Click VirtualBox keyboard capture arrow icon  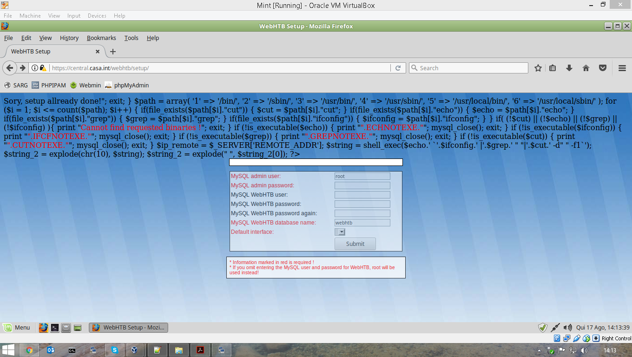coord(596,338)
